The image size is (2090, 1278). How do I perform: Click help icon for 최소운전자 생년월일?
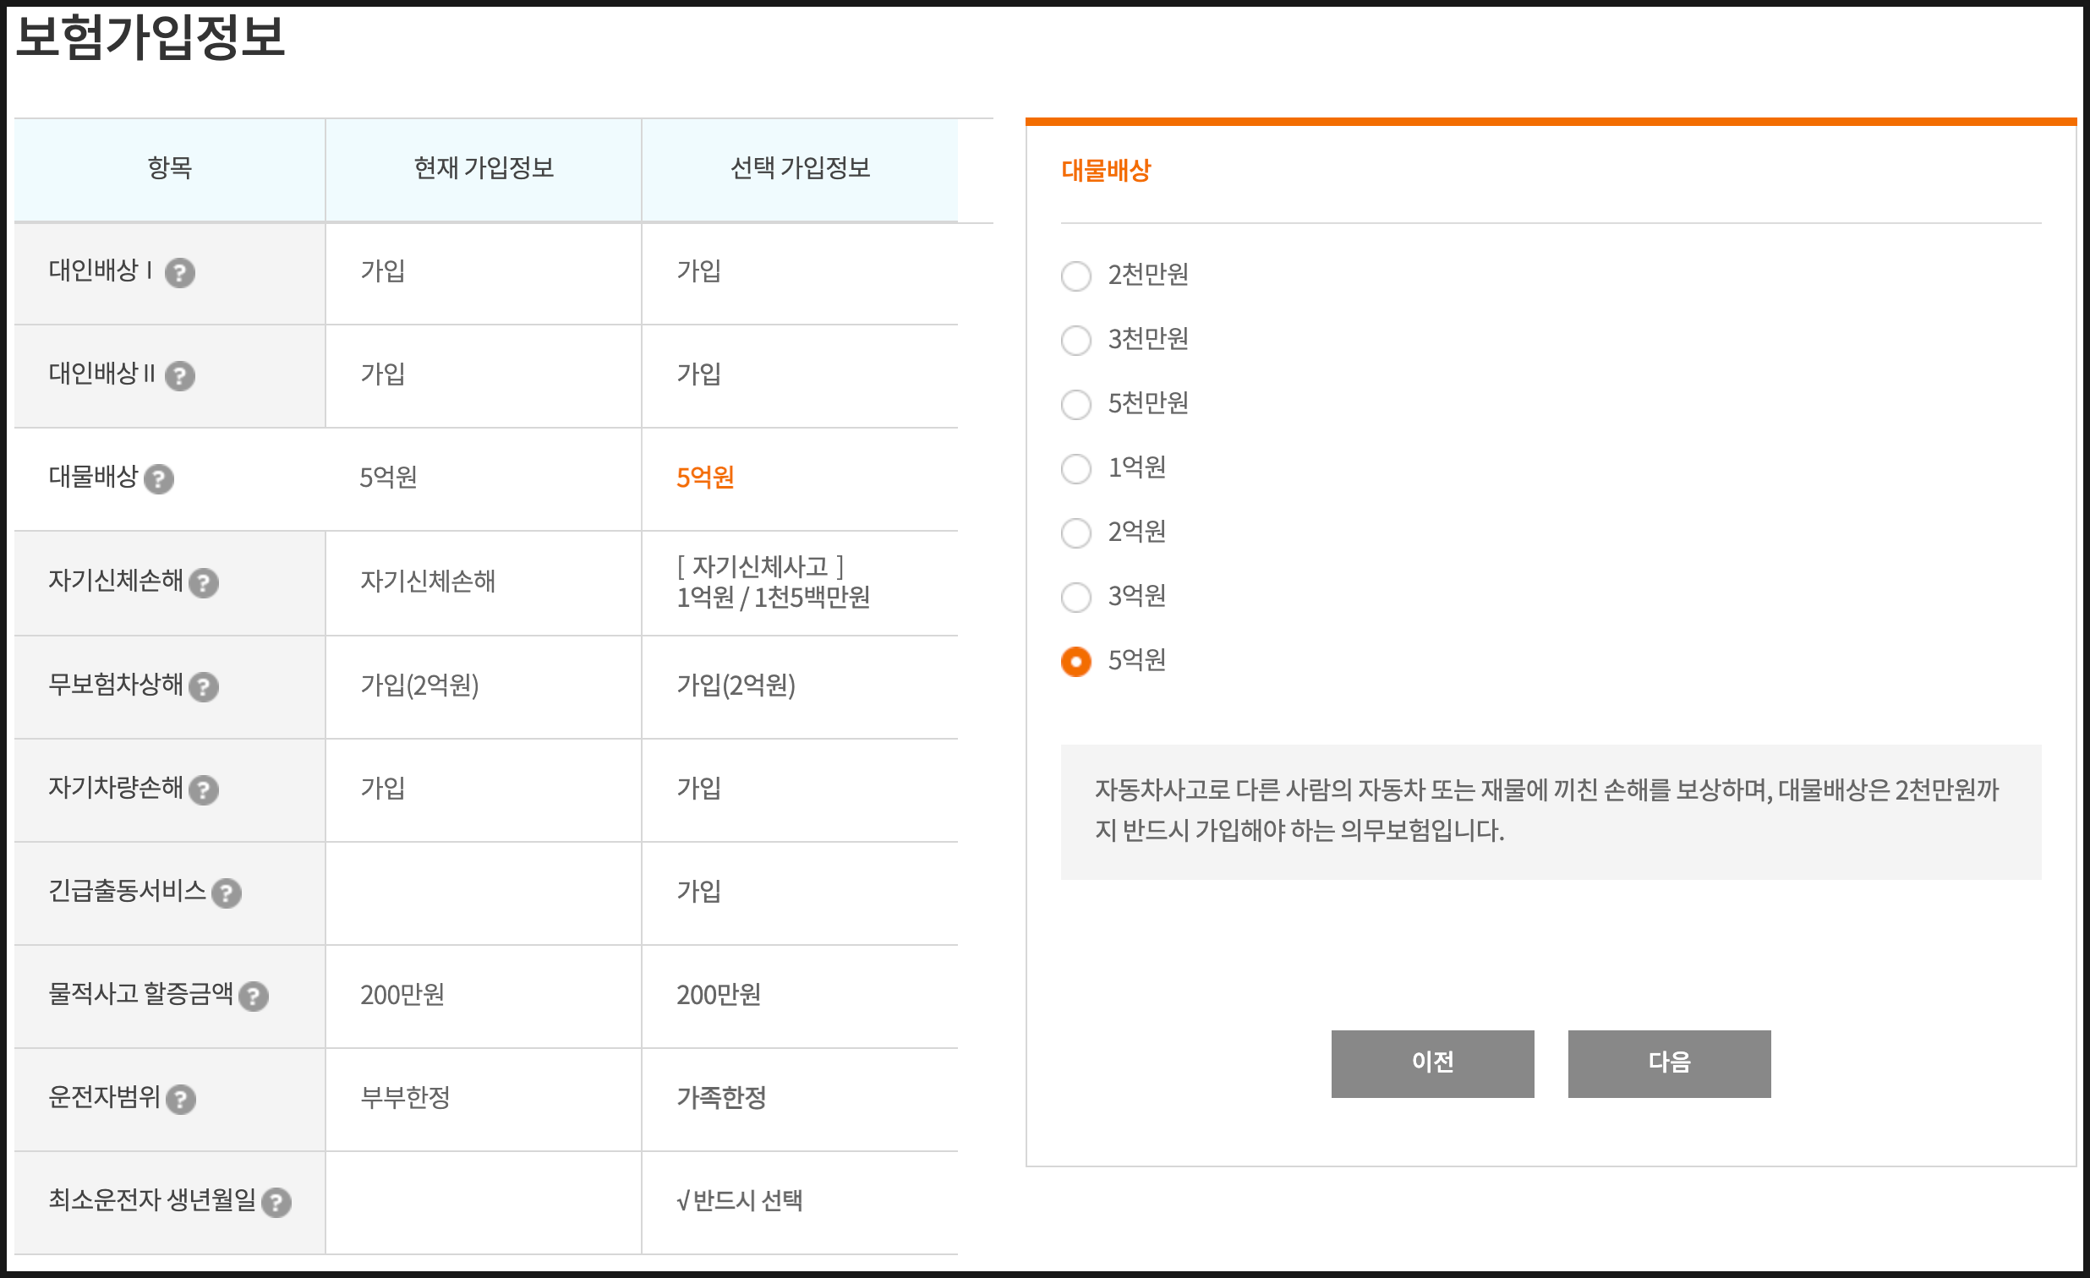pos(276,1203)
